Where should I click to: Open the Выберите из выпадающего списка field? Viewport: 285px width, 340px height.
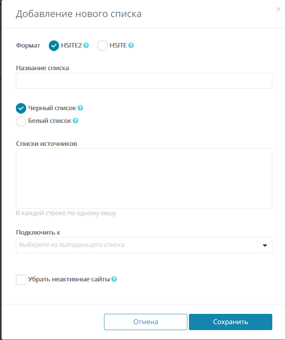[x=137, y=245]
